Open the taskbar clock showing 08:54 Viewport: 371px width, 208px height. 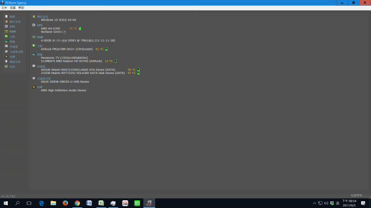349,203
